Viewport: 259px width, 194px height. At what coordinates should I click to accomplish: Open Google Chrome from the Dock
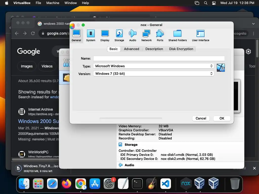tap(81, 184)
